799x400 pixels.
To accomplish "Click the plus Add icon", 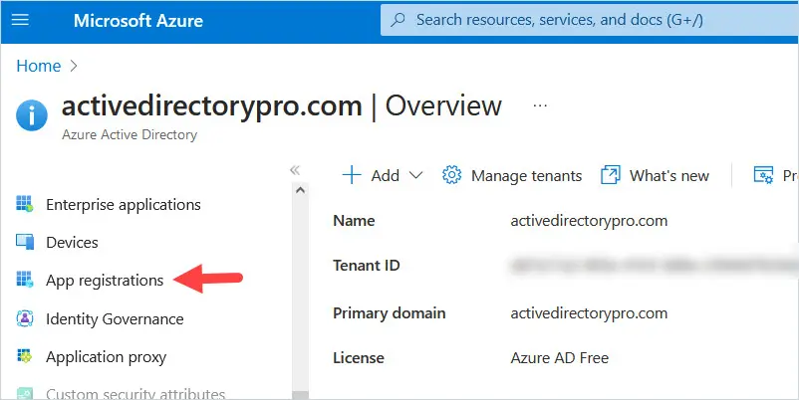I will click(352, 175).
